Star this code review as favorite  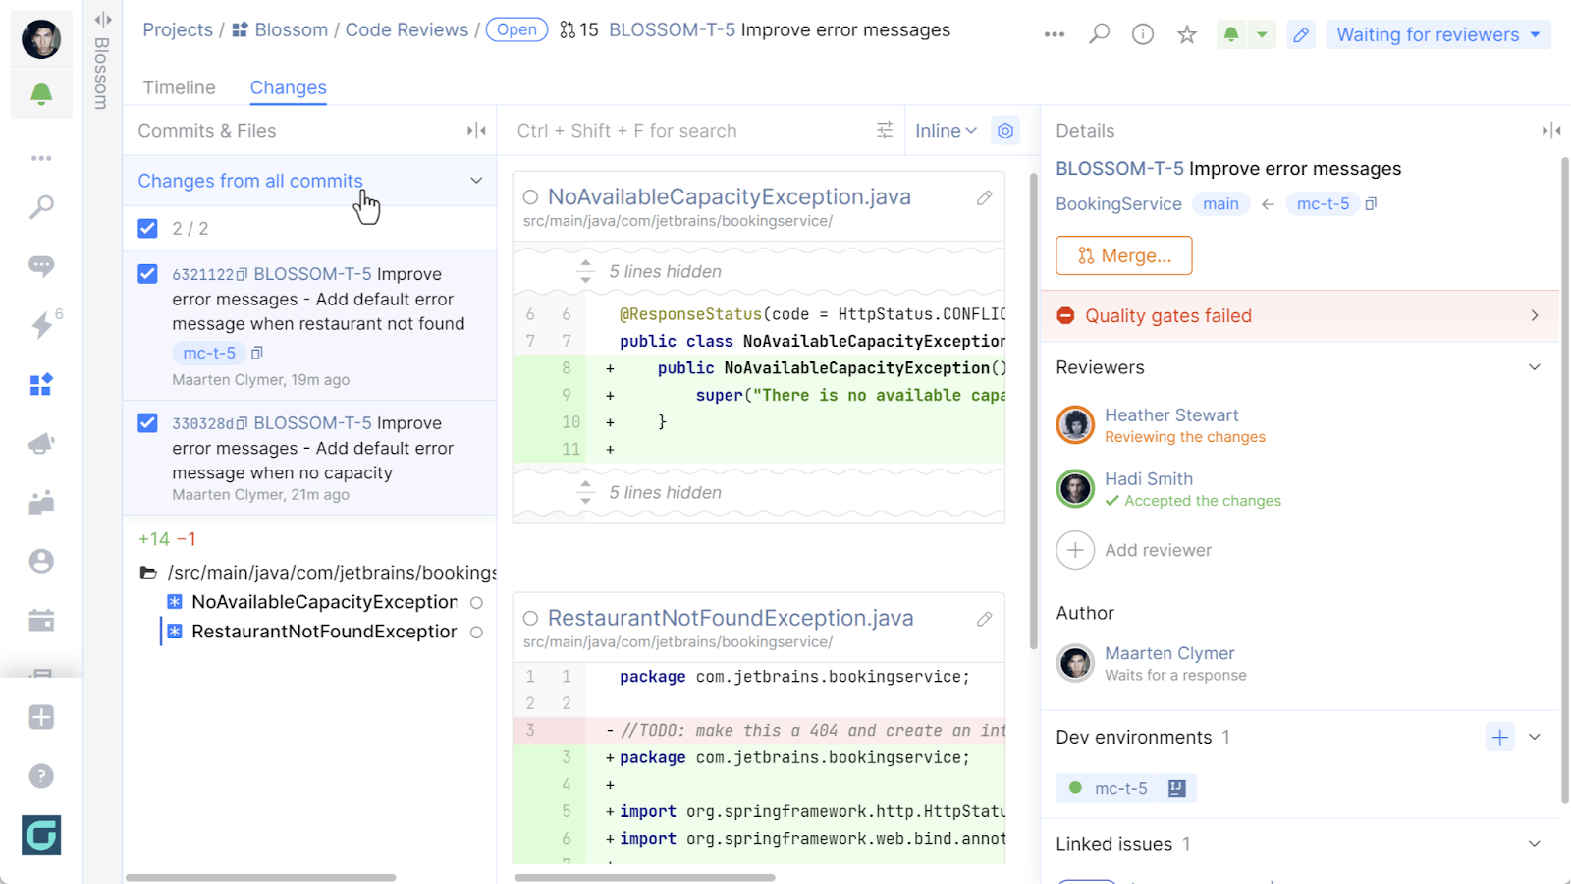[1187, 34]
